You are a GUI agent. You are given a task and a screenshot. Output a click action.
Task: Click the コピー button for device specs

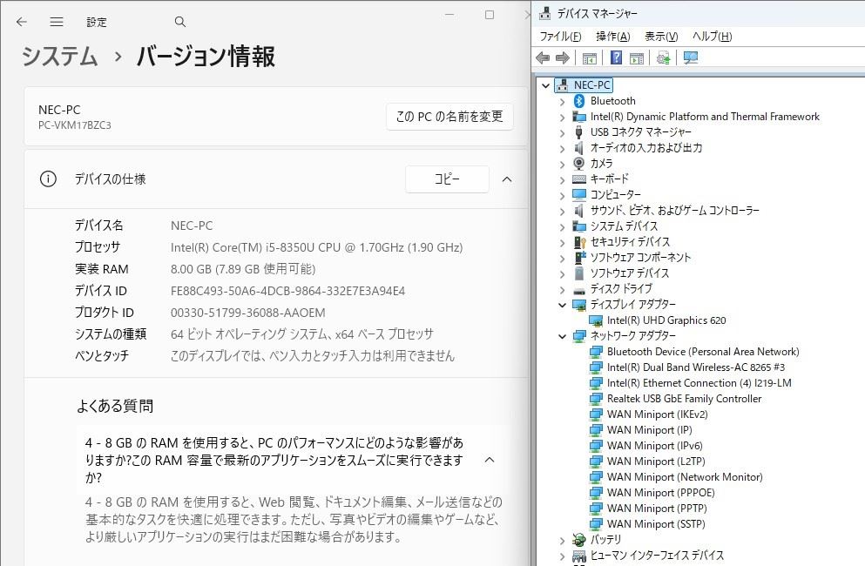tap(447, 179)
